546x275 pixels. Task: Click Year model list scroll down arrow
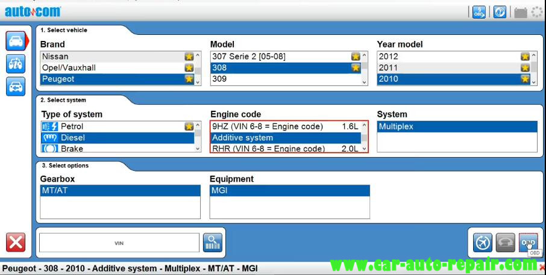click(534, 82)
